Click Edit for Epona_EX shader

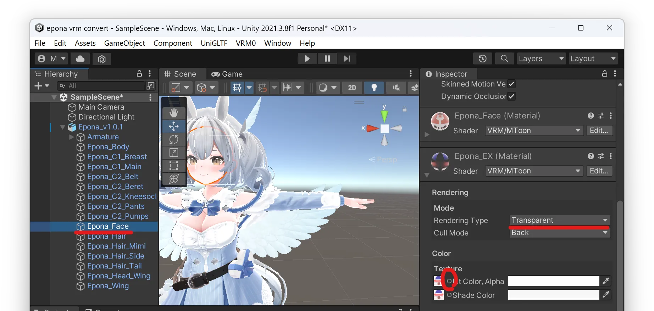pos(599,171)
